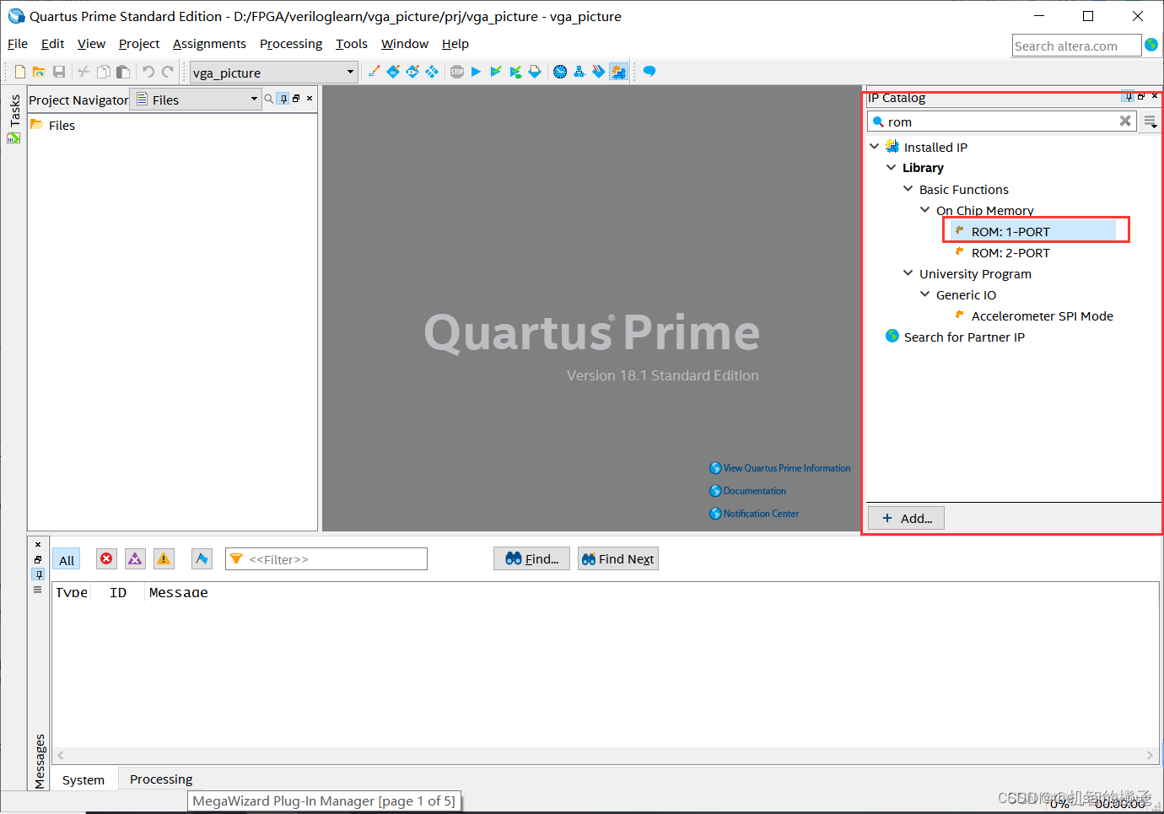This screenshot has height=814, width=1164.
Task: Click the New file toolbar icon
Action: coord(20,72)
